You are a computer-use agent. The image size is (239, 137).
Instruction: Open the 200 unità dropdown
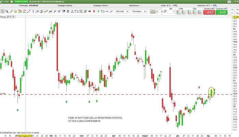tap(122, 11)
